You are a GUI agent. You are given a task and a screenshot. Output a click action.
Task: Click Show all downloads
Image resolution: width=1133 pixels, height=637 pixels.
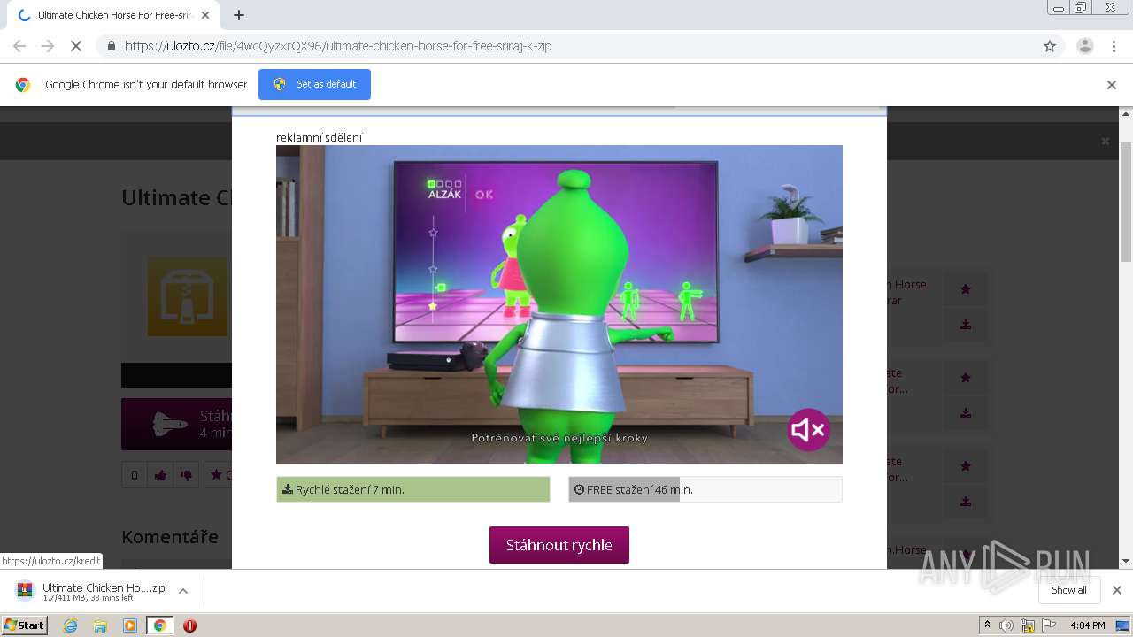tap(1069, 590)
